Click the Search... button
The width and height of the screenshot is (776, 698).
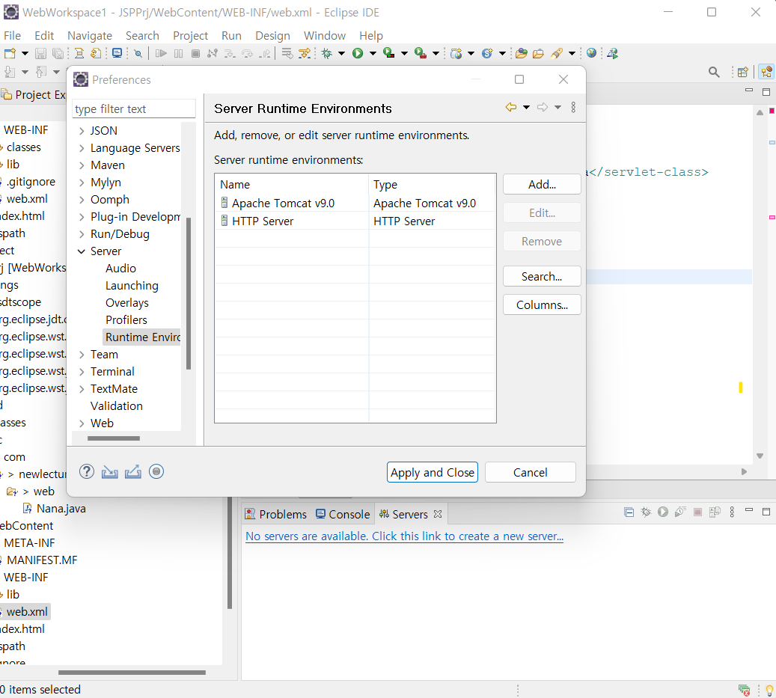tap(542, 277)
